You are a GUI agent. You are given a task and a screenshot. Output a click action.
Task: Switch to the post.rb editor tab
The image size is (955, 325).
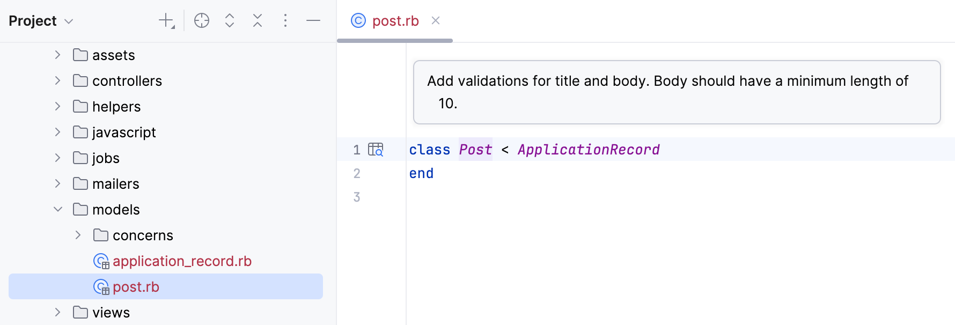coord(395,21)
